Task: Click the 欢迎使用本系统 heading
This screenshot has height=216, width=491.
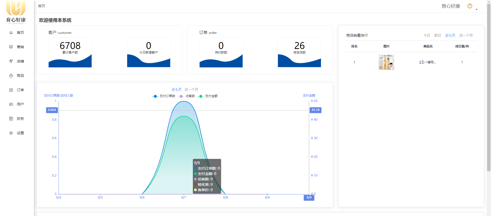Action: (55, 20)
